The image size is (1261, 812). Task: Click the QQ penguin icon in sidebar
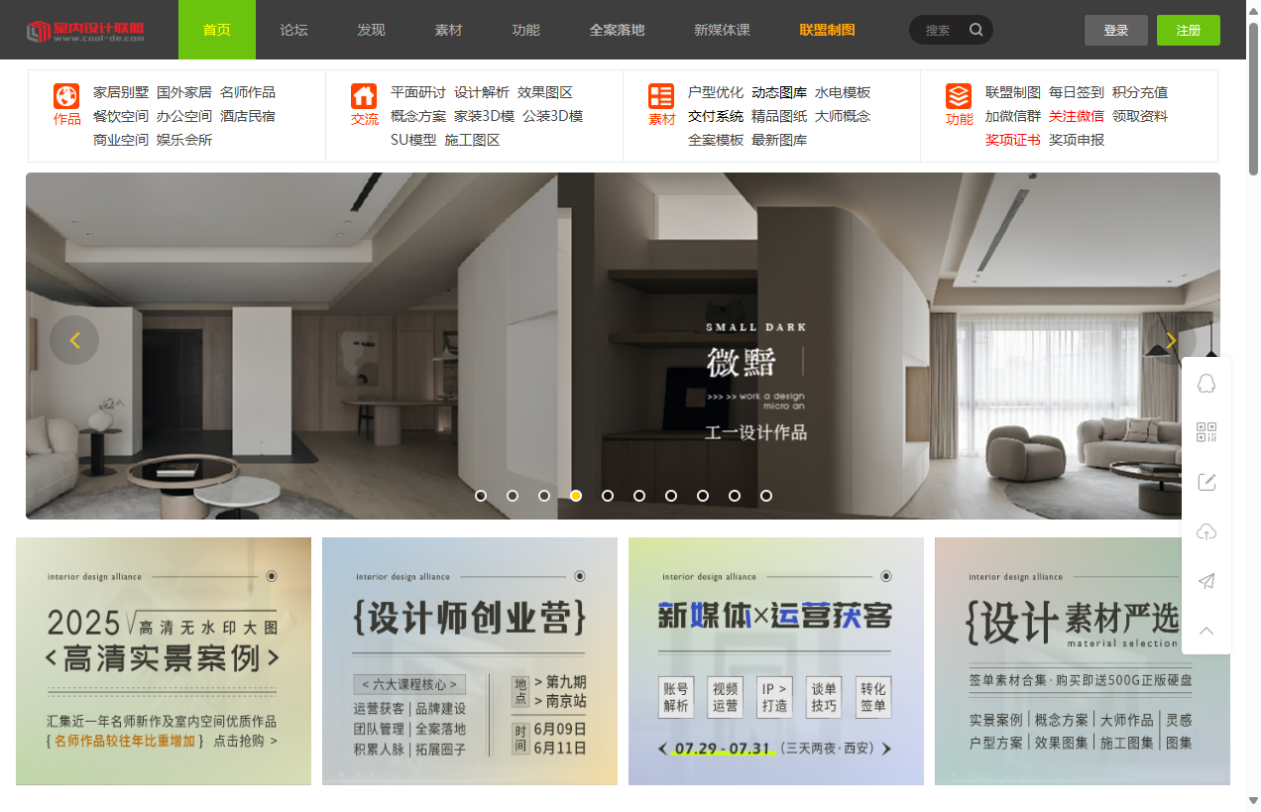point(1206,384)
